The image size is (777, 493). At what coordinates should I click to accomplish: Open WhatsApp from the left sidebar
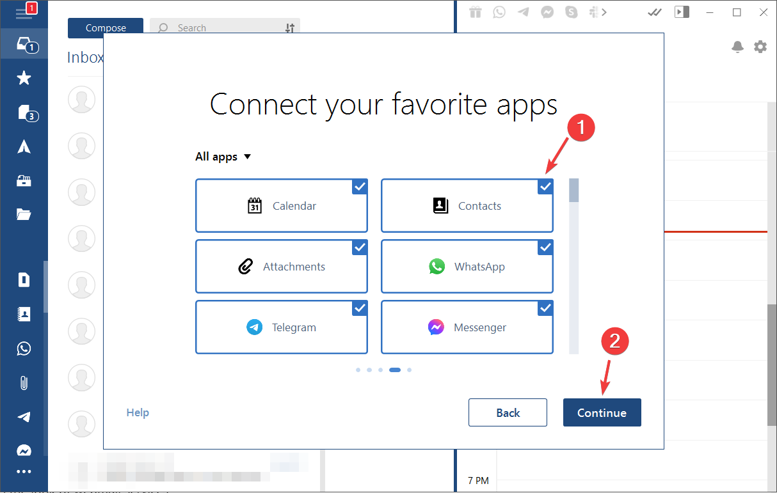pos(24,348)
